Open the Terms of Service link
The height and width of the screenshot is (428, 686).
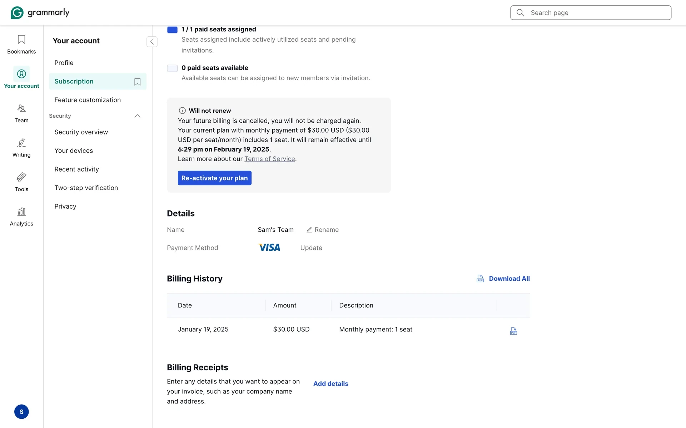270,159
